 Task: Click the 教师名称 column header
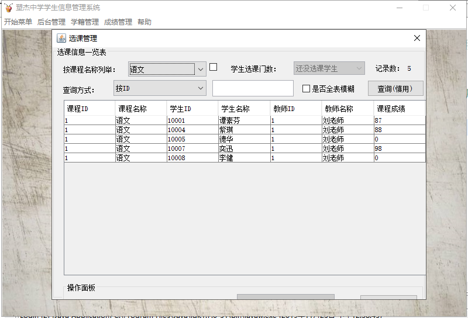[347, 109]
